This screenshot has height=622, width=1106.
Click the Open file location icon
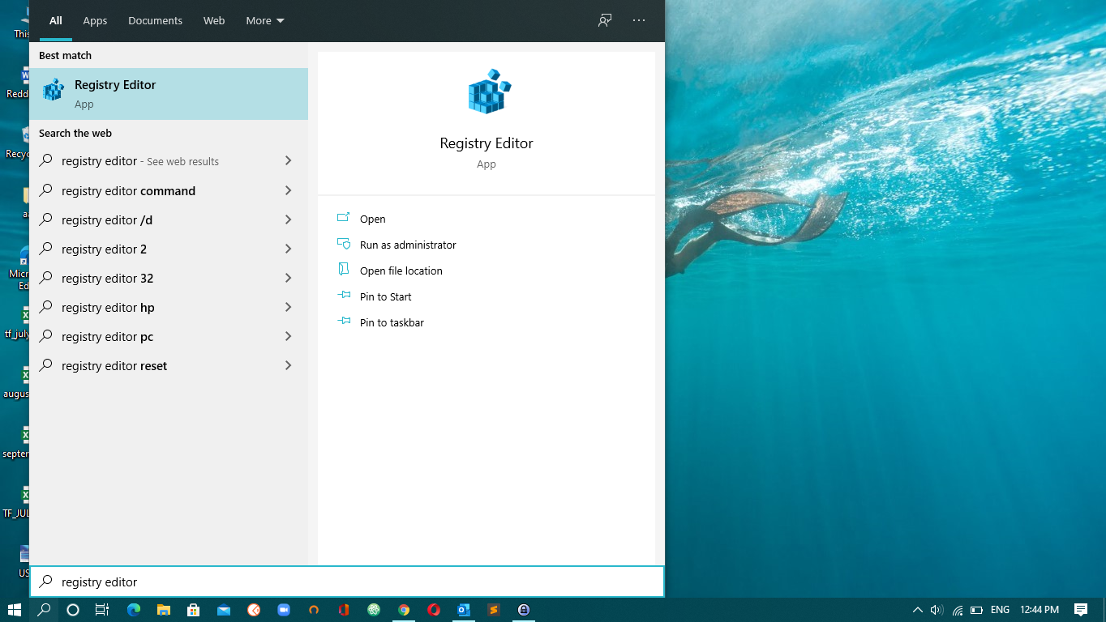click(344, 270)
